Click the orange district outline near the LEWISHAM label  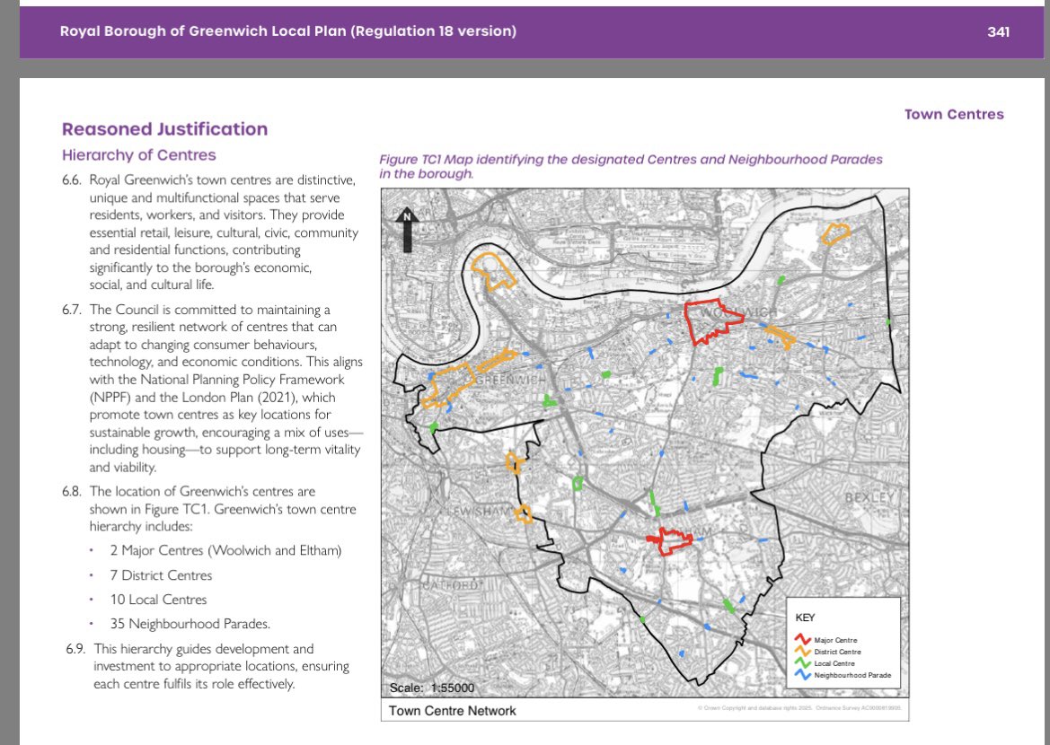(x=523, y=514)
